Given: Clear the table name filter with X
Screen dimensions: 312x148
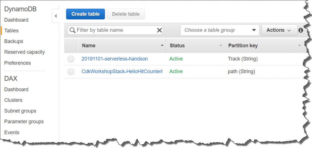Looking at the screenshot, I should pyautogui.click(x=159, y=30).
